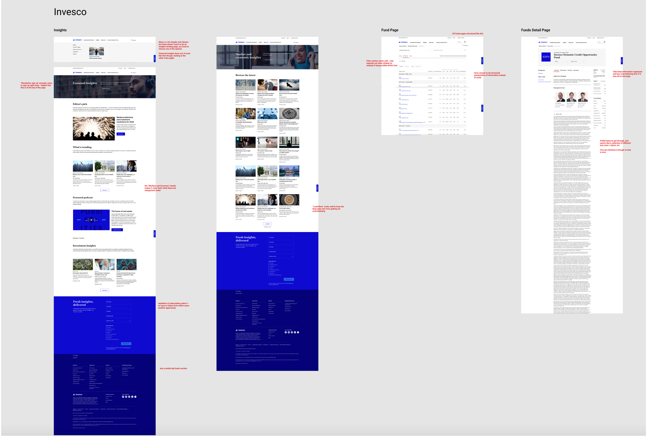647x436 pixels.
Task: Open 'Select your role' dropdown, left page form
Action: pos(118,321)
